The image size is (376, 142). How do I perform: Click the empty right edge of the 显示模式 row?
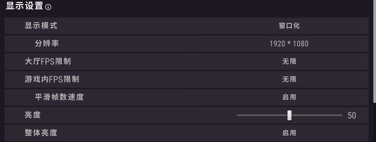tap(360, 26)
